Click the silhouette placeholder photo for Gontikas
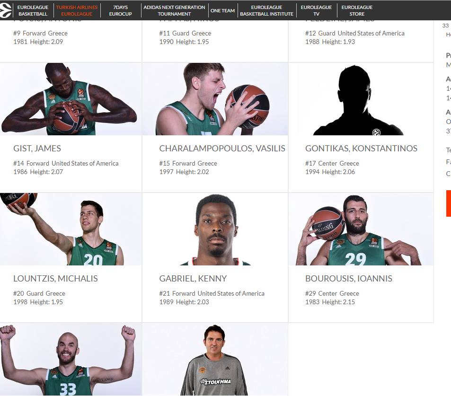The height and width of the screenshot is (396, 451). [x=361, y=99]
